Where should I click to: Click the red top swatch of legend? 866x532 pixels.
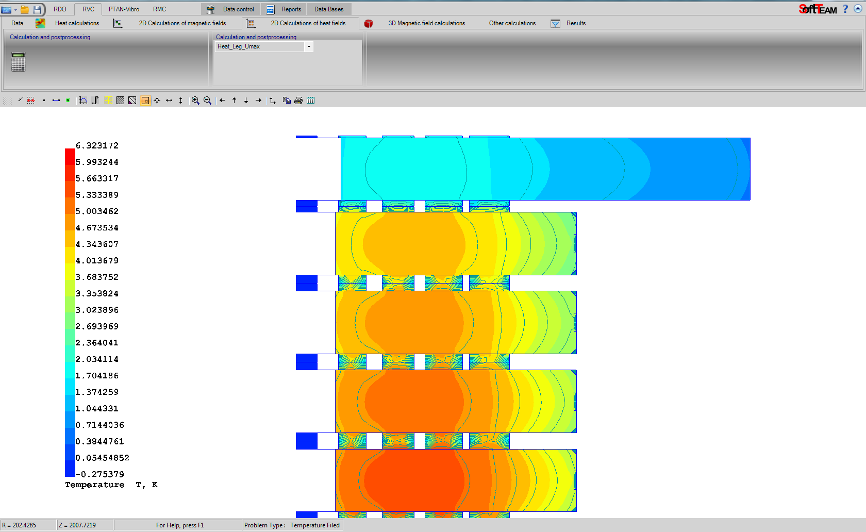[x=70, y=157]
